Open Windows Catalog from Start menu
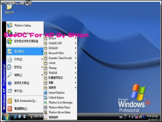162x122 pixels. coord(25,25)
